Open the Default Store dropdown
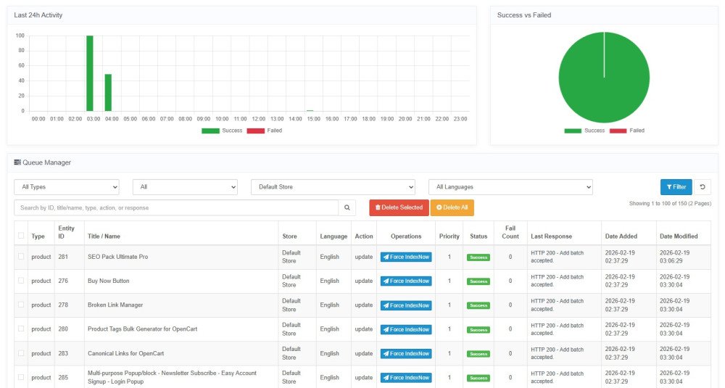Image resolution: width=725 pixels, height=388 pixels. [333, 187]
